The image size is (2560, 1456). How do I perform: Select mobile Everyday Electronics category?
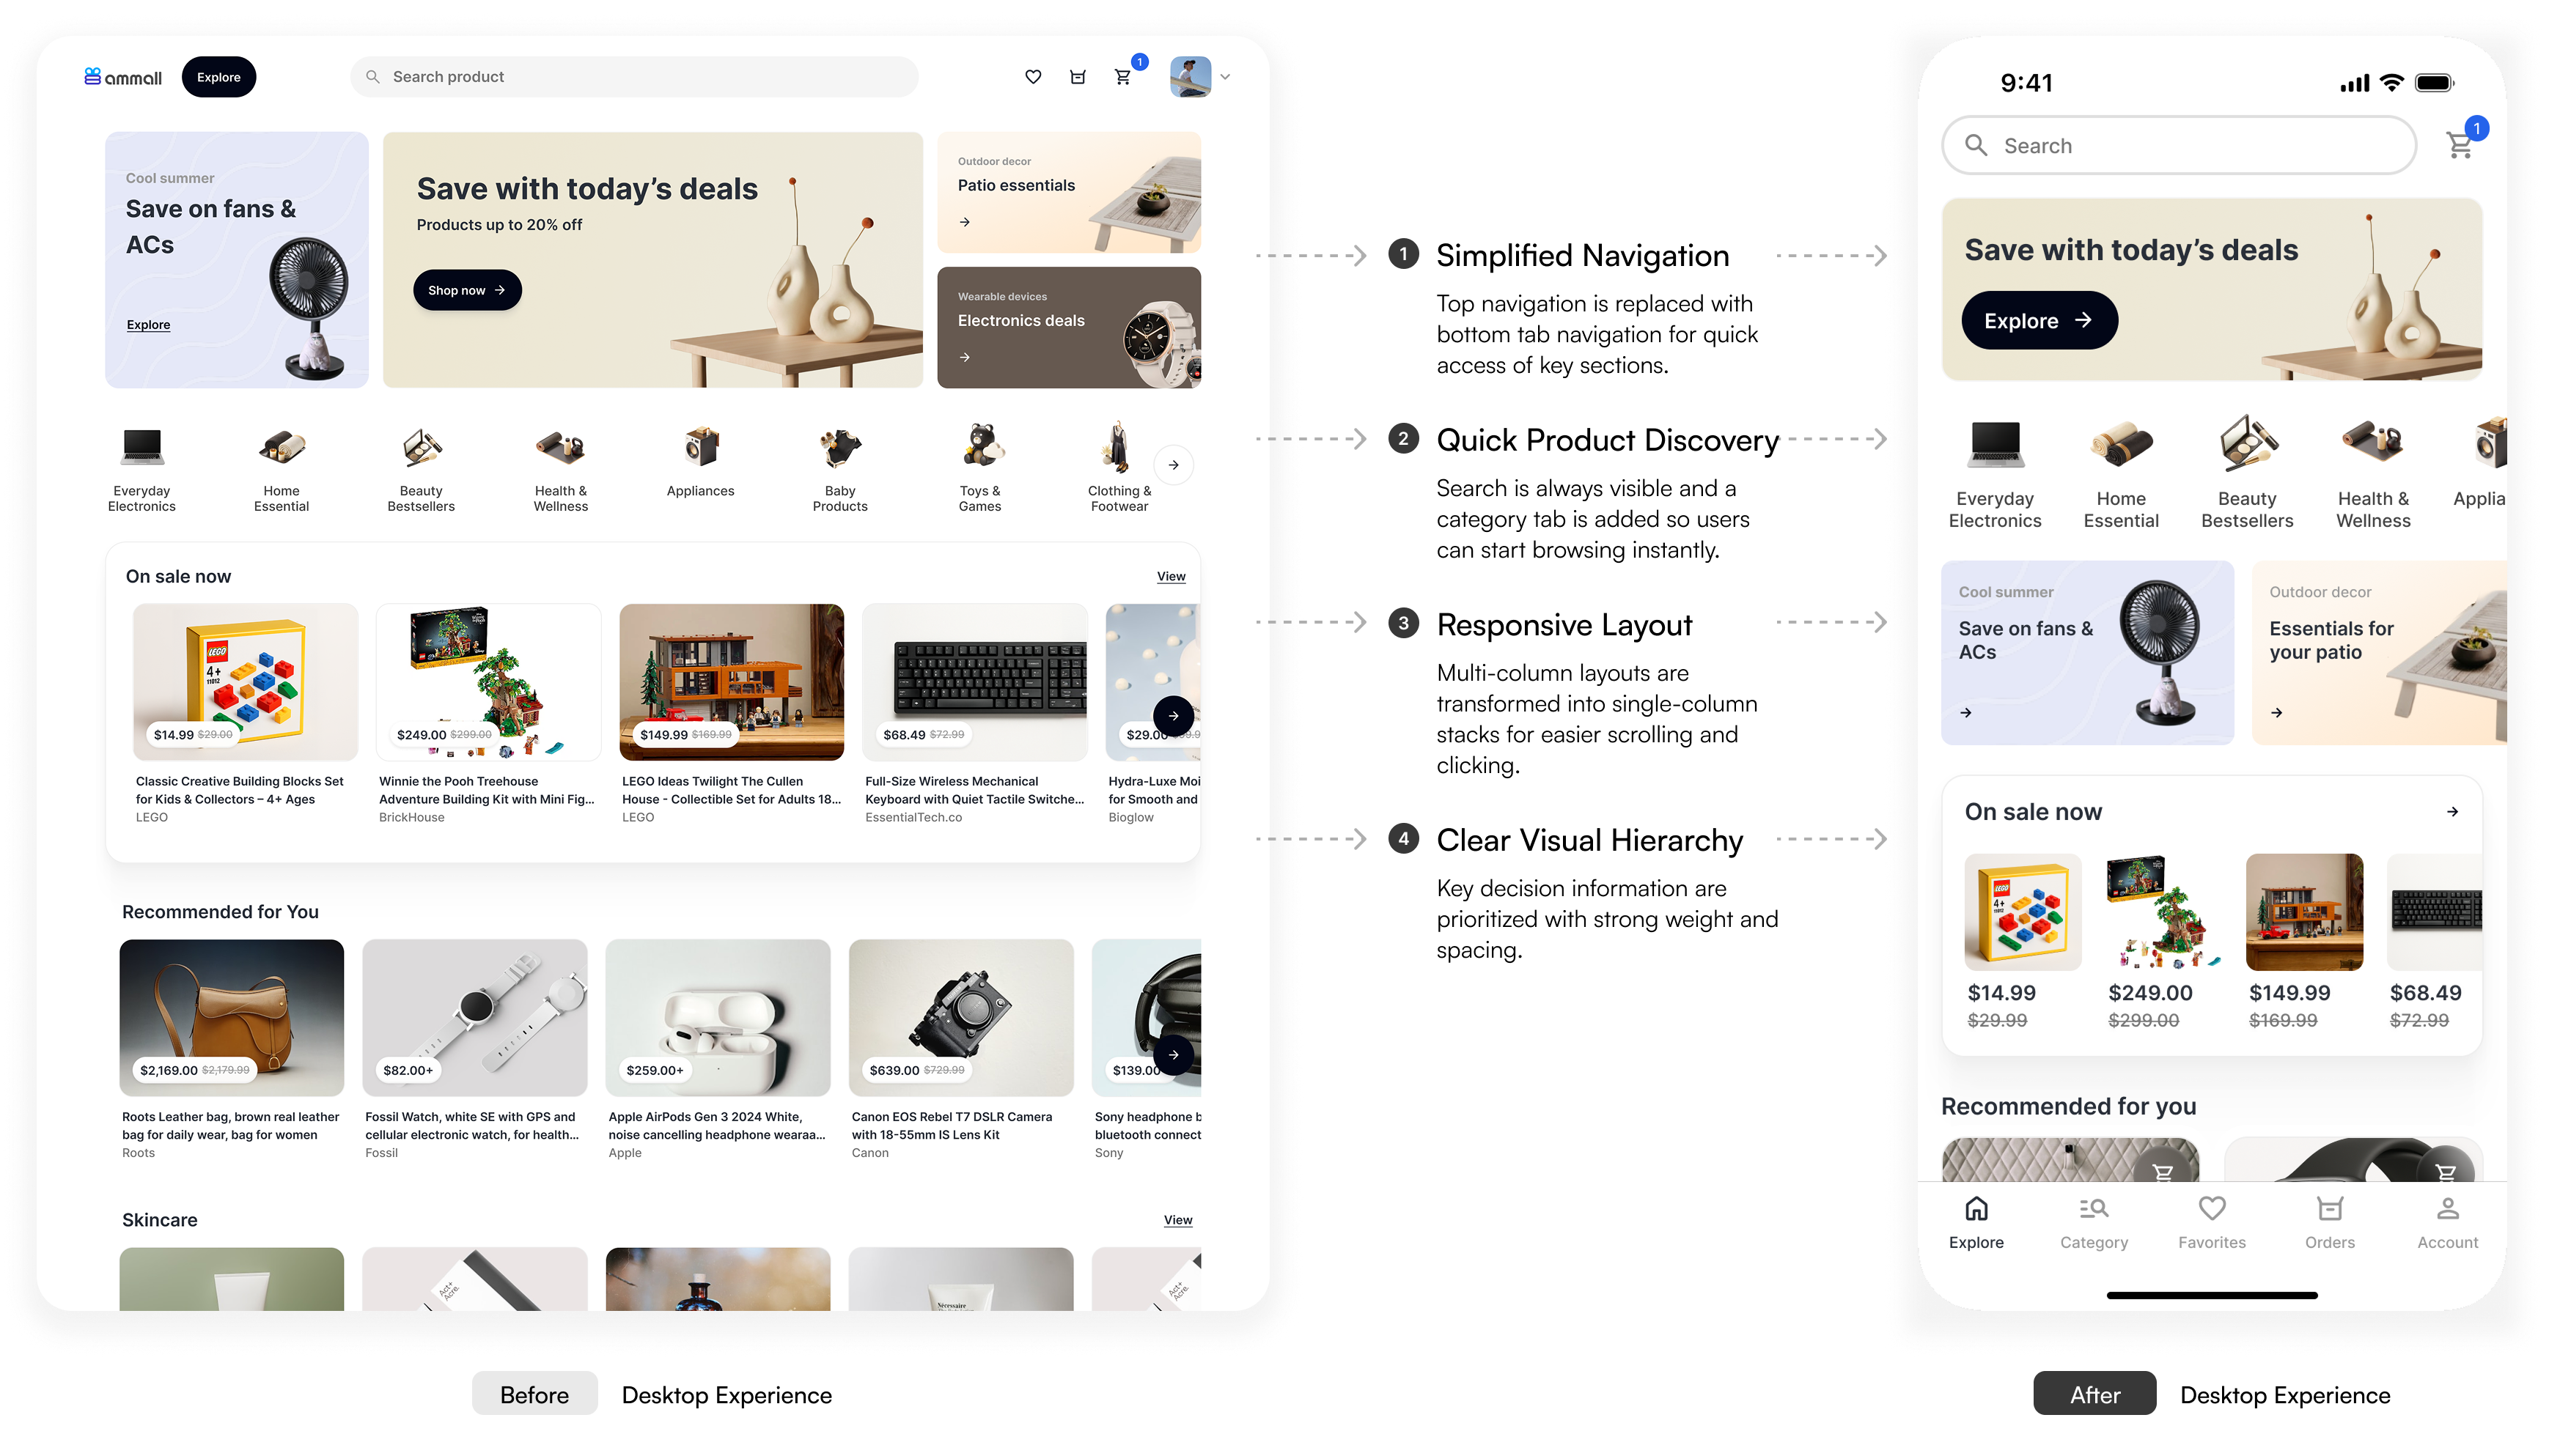pos(1995,475)
